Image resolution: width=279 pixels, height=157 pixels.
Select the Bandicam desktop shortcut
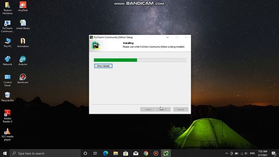[x=23, y=78]
